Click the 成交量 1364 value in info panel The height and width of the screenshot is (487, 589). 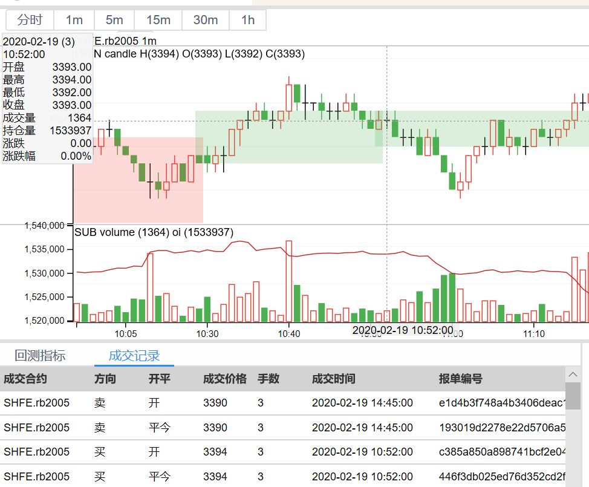tap(80, 118)
